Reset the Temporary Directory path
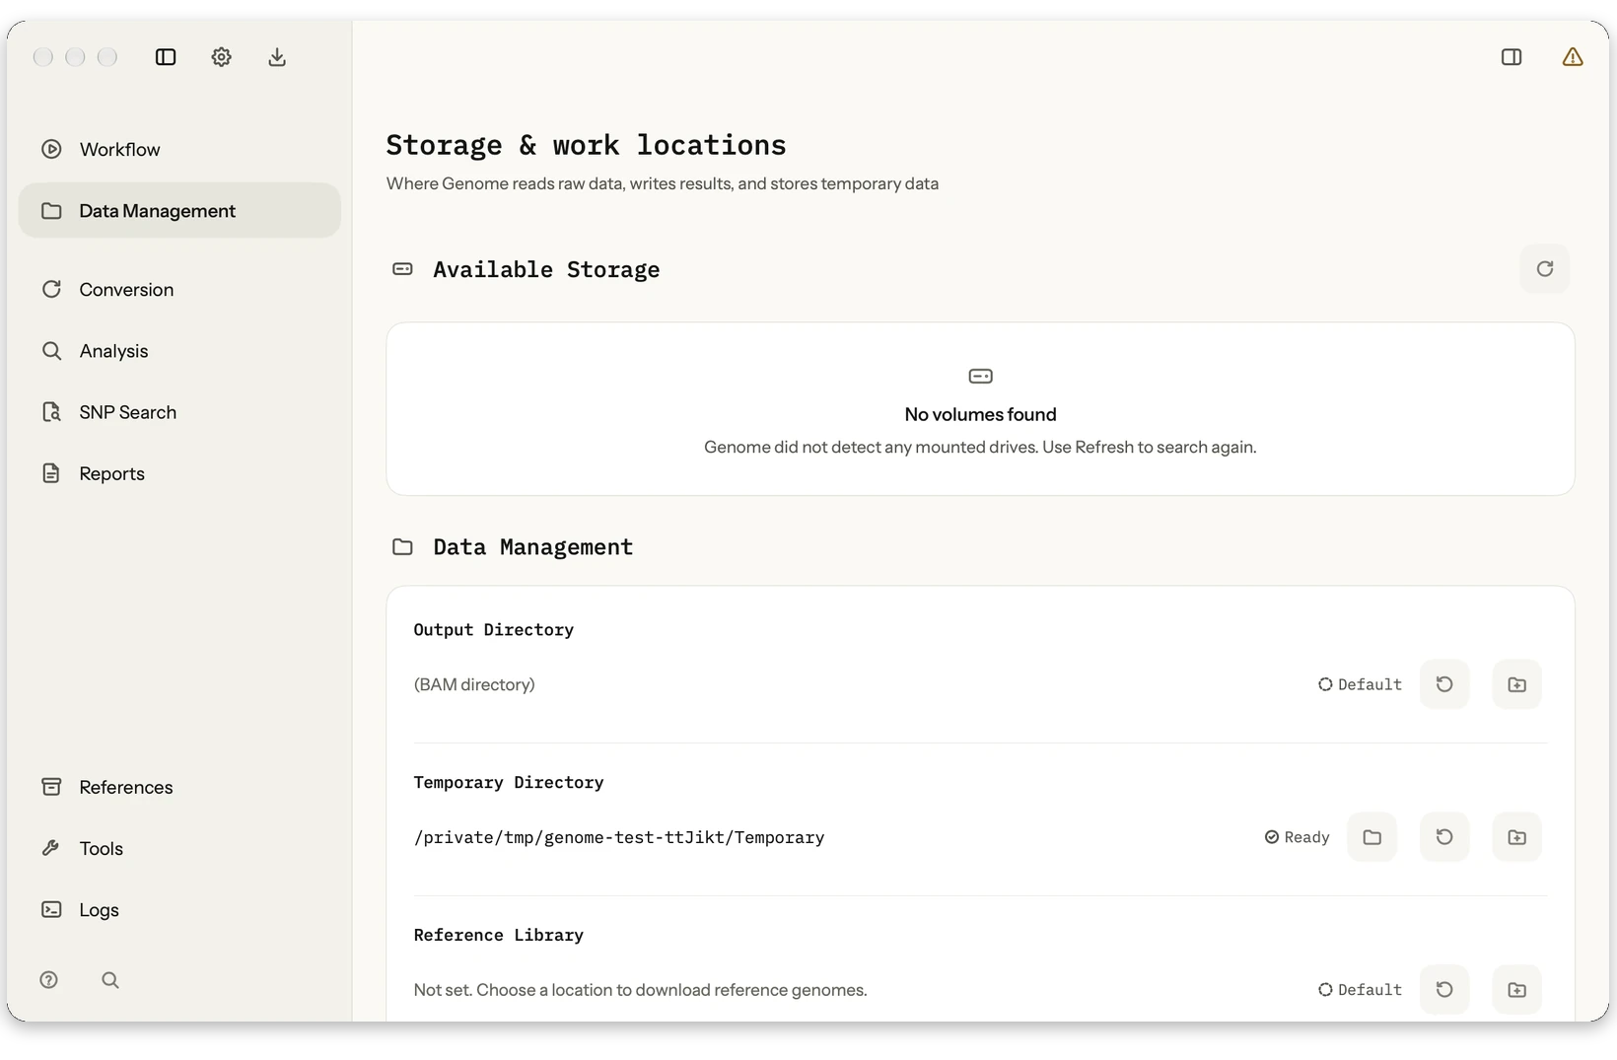 click(1444, 837)
